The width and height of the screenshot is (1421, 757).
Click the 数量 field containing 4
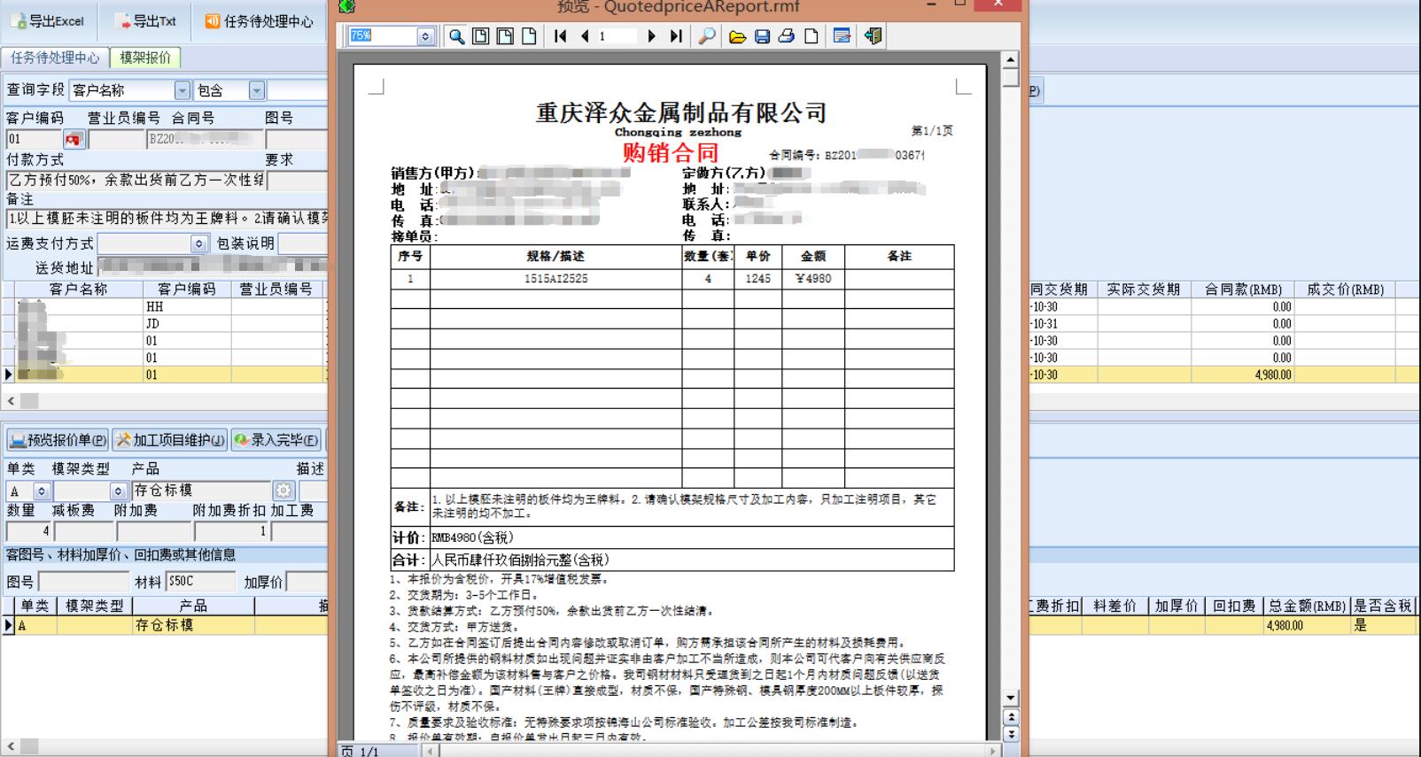pyautogui.click(x=28, y=531)
